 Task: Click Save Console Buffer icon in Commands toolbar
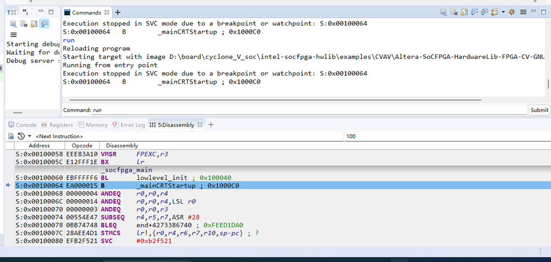click(444, 12)
